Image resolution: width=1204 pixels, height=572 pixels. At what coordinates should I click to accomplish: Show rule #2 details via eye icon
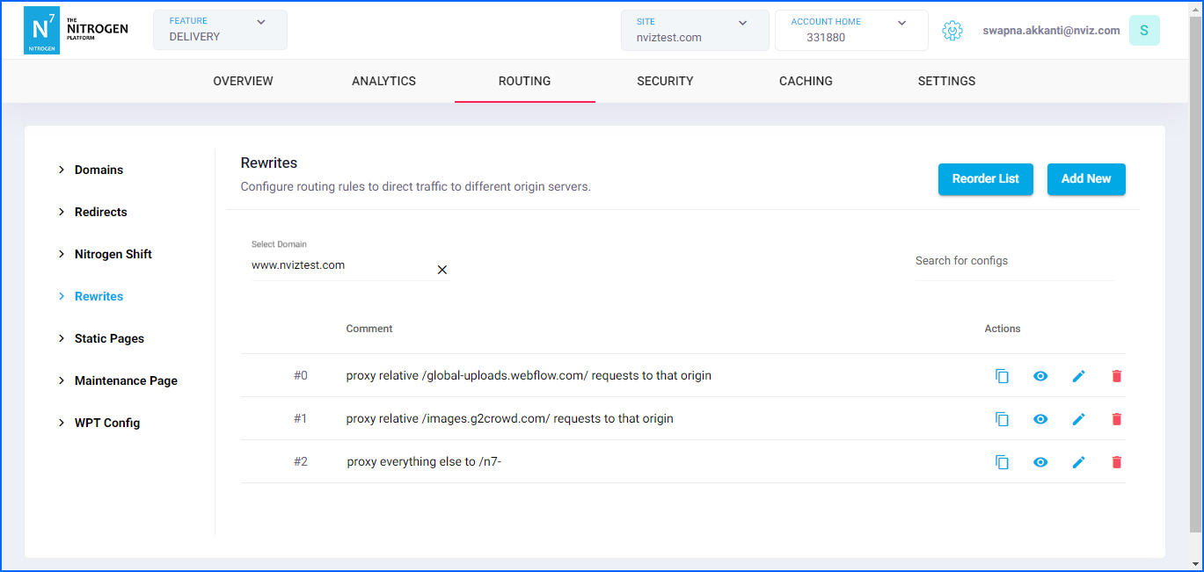[1040, 462]
